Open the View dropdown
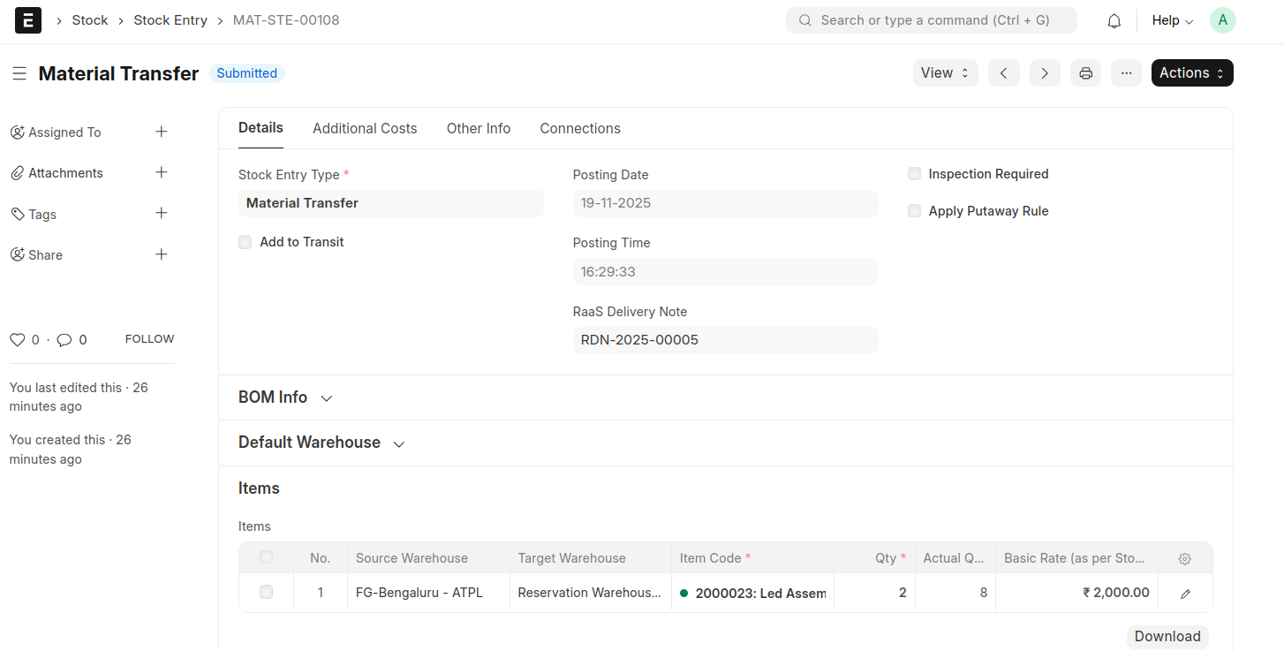 click(944, 72)
